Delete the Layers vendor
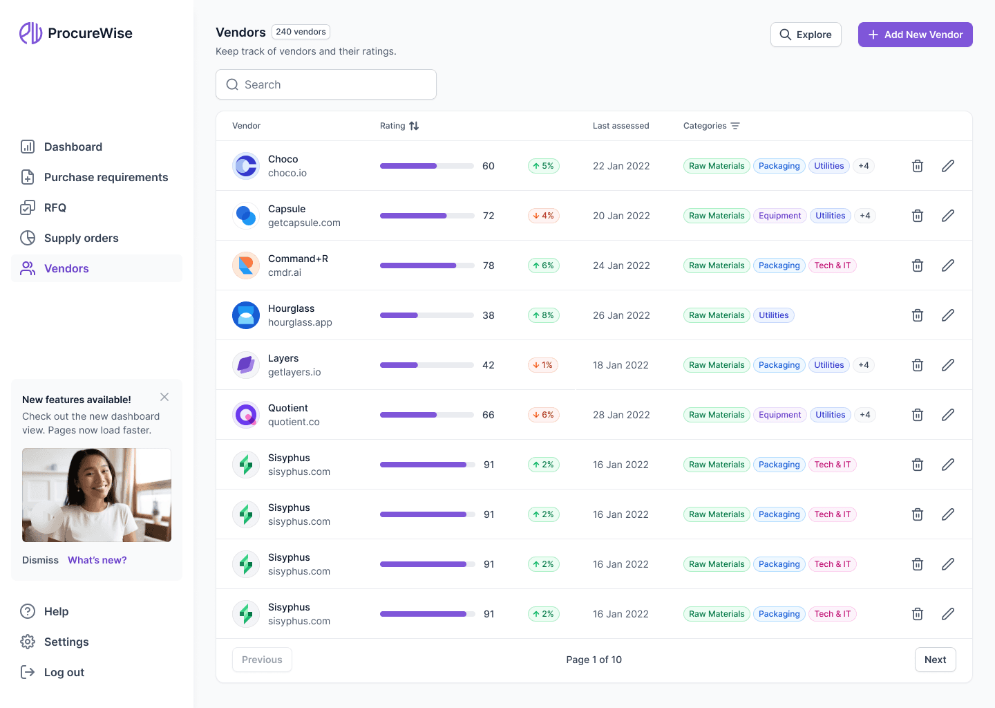Screen dimensions: 995x708 coord(918,365)
